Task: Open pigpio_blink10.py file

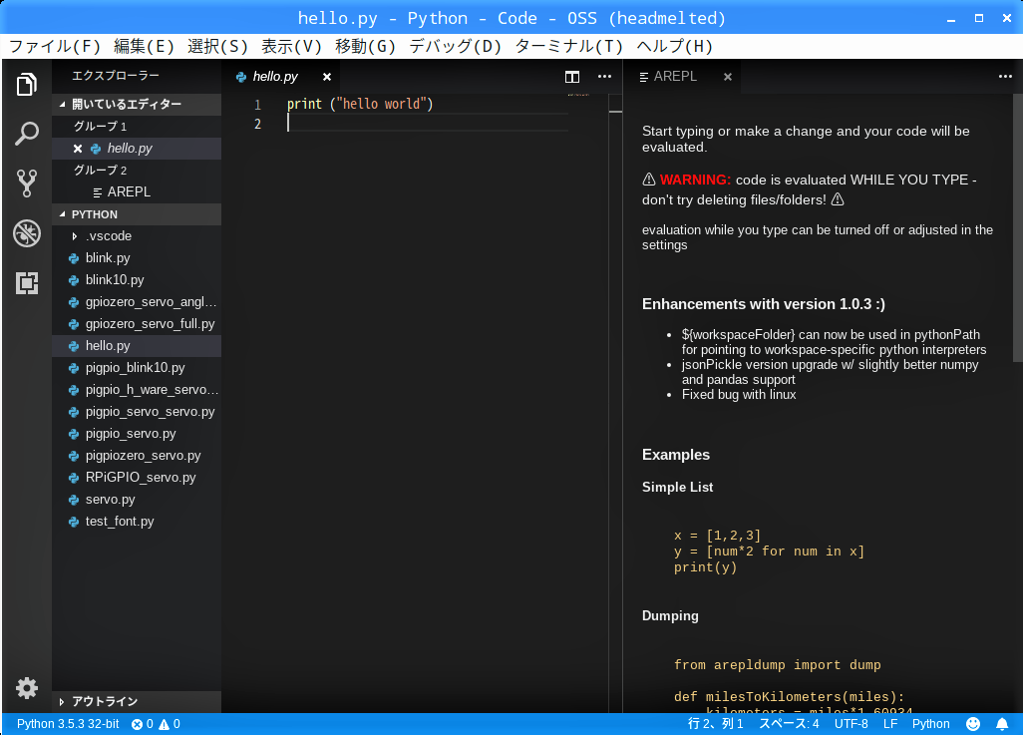Action: 137,368
